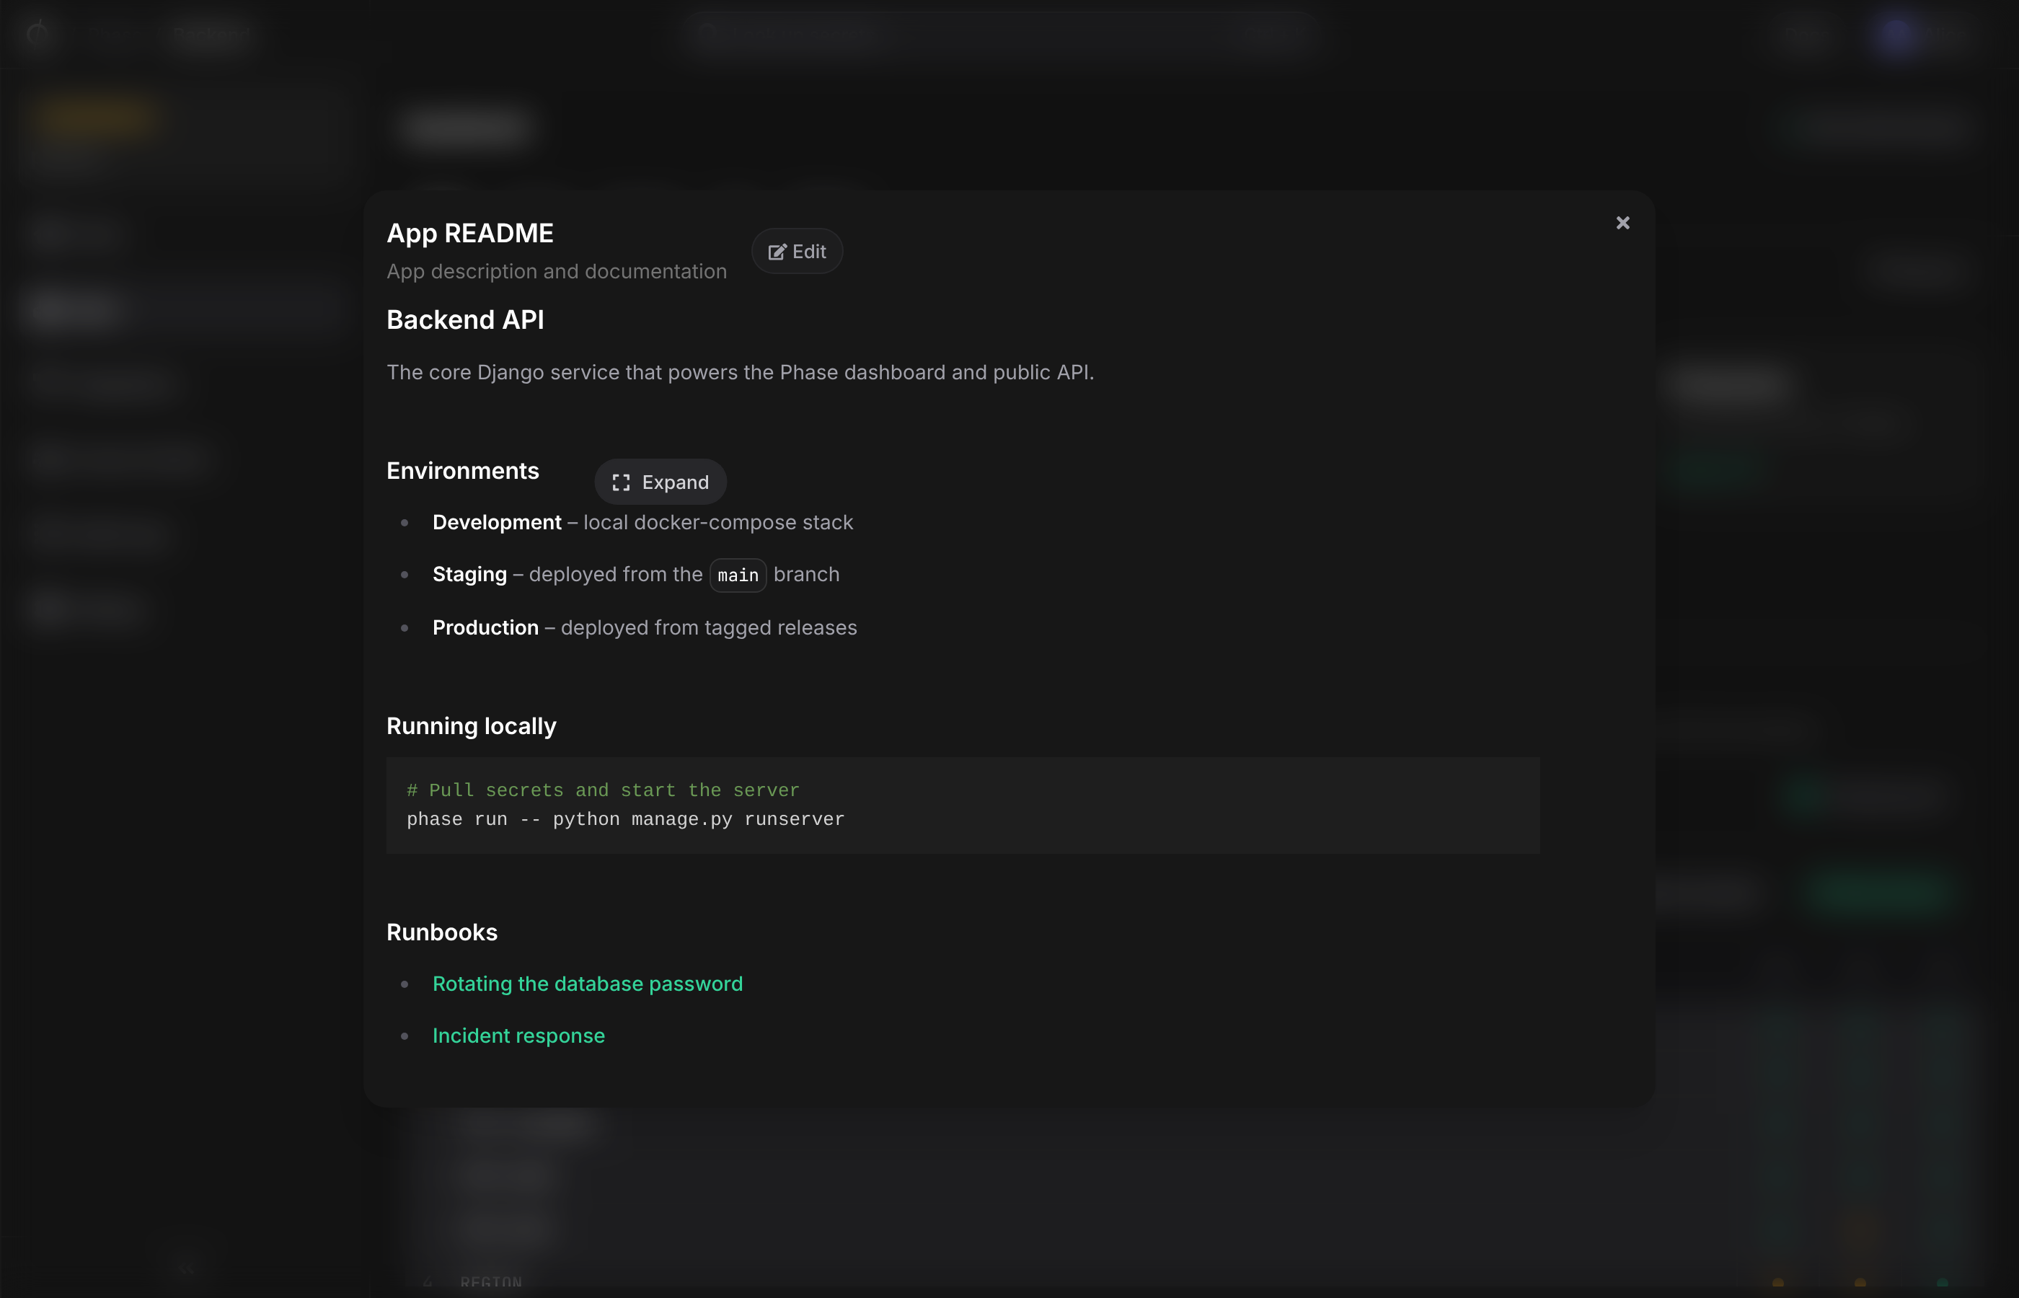Viewport: 2019px width, 1298px height.
Task: Select the 'main' inline code tag
Action: click(738, 575)
